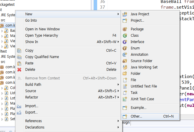This screenshot has height=132, width=194.
Task: Select Untitled Text File entry
Action: 150,86
